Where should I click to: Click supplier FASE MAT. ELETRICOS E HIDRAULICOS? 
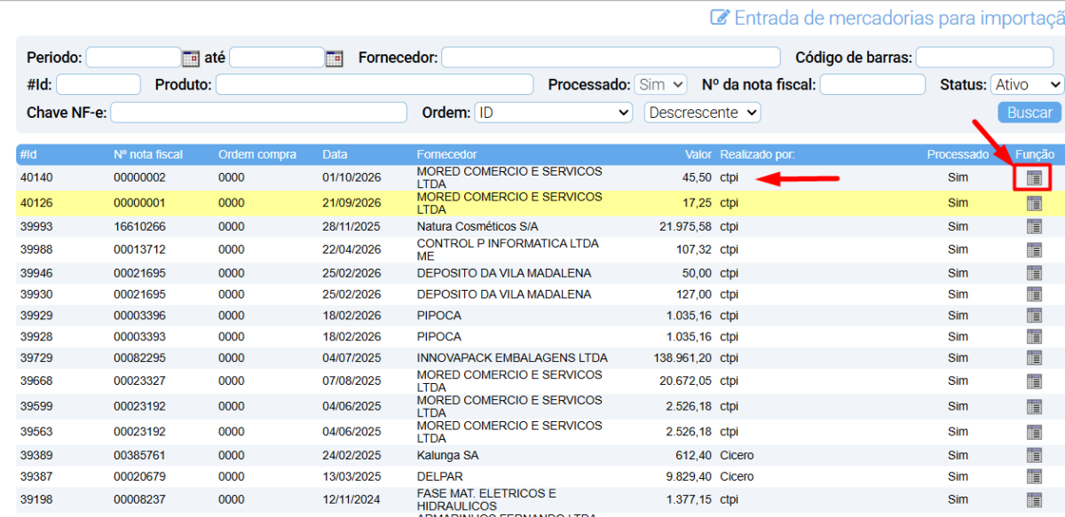(486, 500)
